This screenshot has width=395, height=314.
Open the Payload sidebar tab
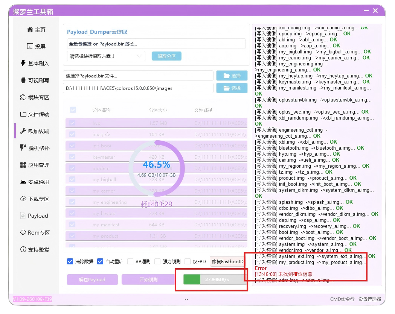tap(34, 216)
